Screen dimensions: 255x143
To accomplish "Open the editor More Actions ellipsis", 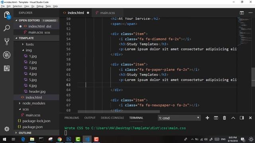I will coord(251,13).
